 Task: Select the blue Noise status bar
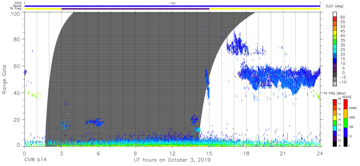point(172,6)
